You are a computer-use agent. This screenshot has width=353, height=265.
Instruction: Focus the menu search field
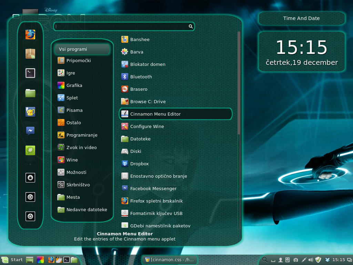(x=124, y=26)
